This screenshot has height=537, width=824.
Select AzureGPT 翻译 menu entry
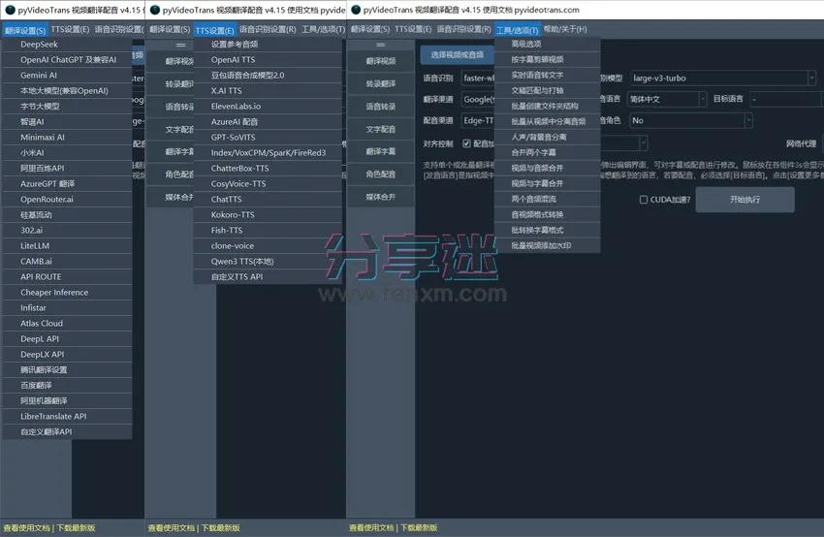point(67,184)
